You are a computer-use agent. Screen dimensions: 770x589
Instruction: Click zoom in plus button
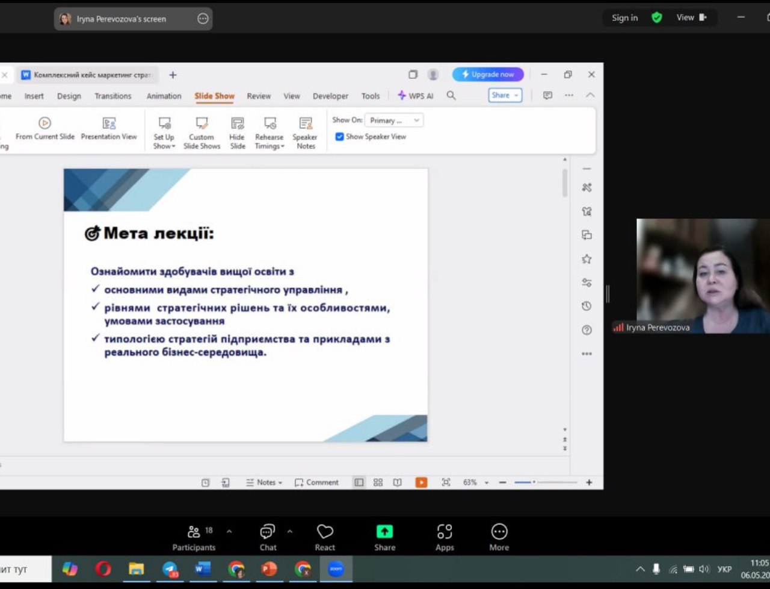click(589, 482)
